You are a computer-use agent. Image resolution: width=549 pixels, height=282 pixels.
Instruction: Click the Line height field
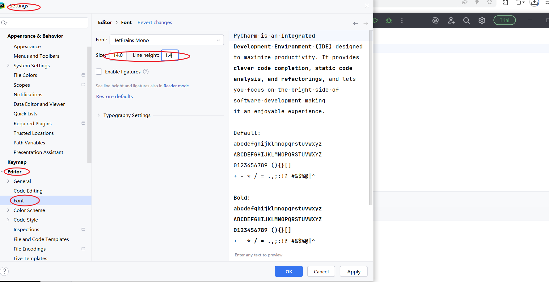170,55
